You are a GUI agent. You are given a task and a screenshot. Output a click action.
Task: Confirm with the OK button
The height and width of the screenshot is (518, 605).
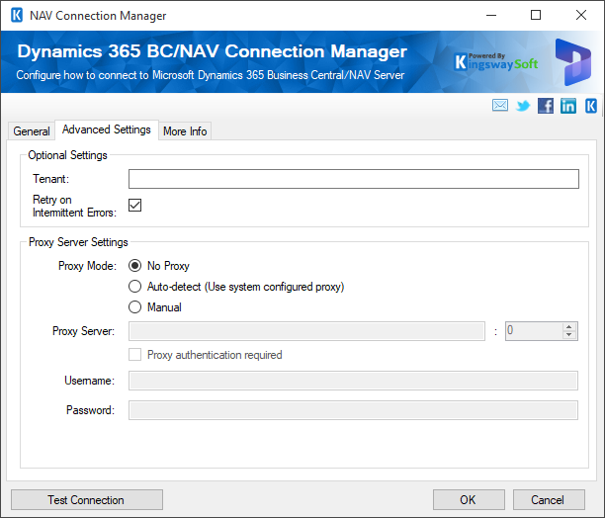(x=469, y=500)
